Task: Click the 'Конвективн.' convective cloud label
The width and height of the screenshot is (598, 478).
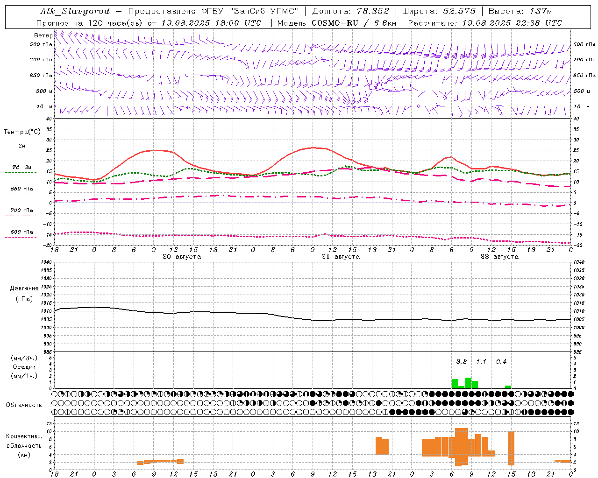Action: pyautogui.click(x=24, y=436)
